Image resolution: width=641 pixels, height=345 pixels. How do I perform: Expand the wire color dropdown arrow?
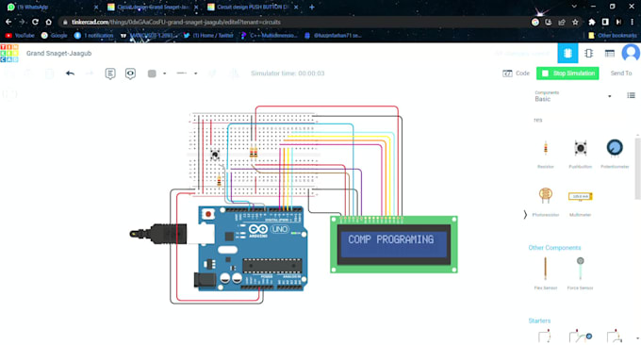click(x=164, y=74)
